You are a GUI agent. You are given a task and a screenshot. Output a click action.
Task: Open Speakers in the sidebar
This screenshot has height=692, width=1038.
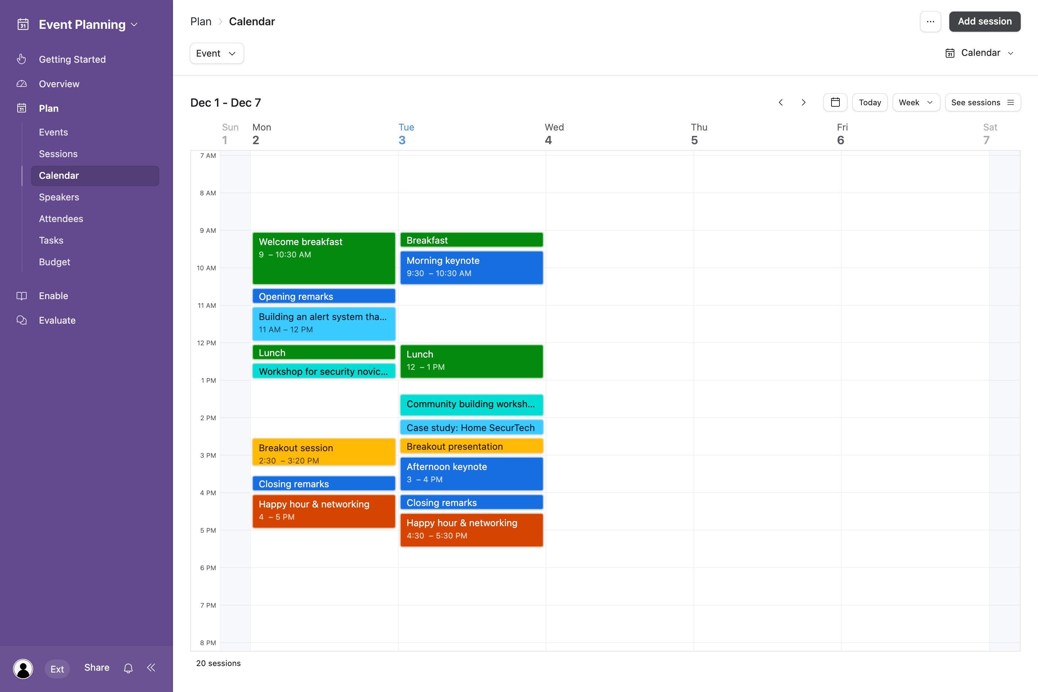(59, 197)
